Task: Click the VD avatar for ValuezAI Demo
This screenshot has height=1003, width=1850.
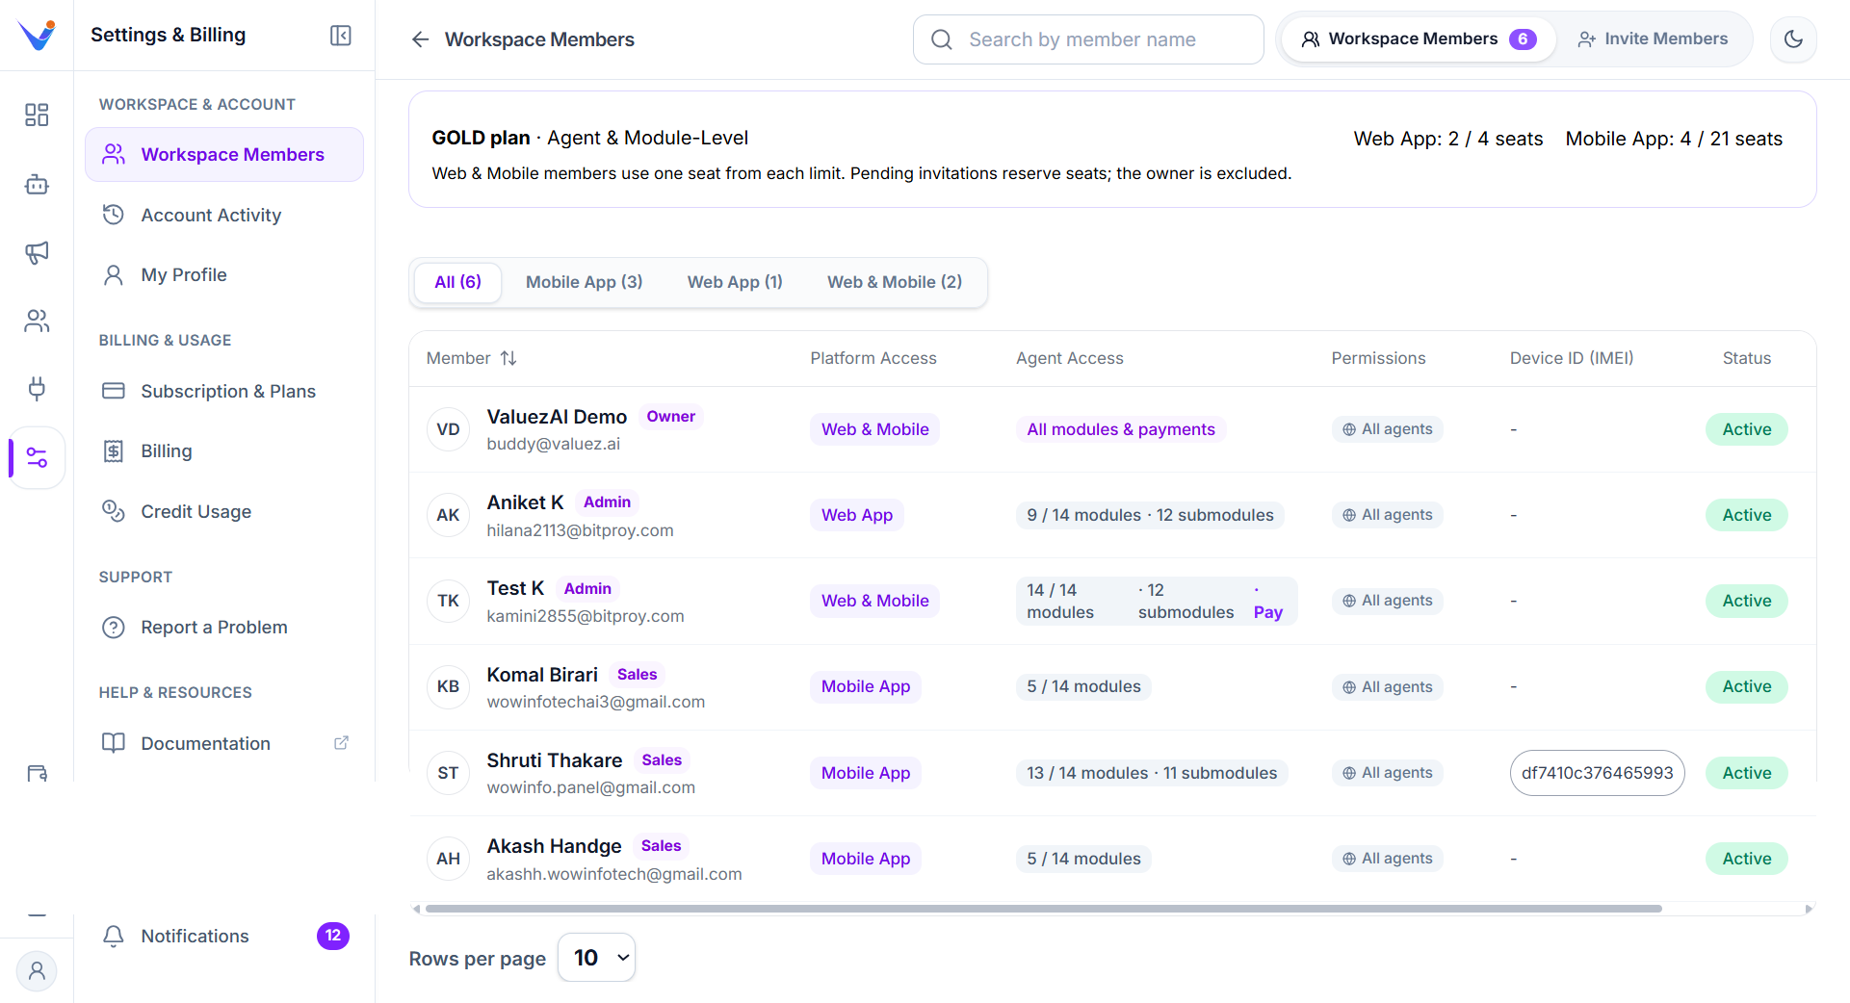Action: [x=448, y=429]
